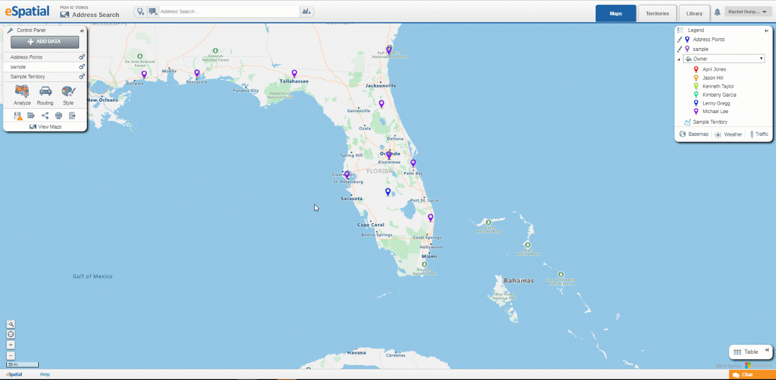Image resolution: width=776 pixels, height=380 pixels.
Task: Zoom out with the minus button
Action: [x=11, y=356]
